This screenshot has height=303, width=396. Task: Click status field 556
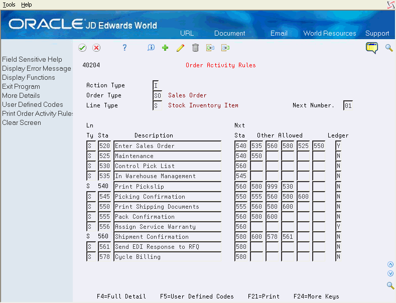pyautogui.click(x=104, y=227)
